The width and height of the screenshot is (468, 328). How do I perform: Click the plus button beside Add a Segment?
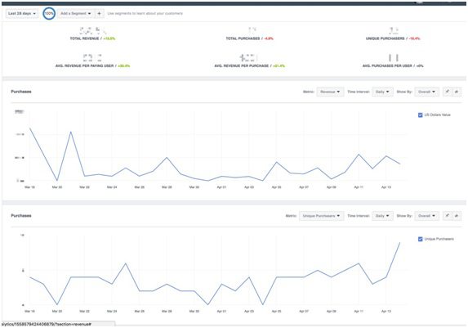coord(100,13)
